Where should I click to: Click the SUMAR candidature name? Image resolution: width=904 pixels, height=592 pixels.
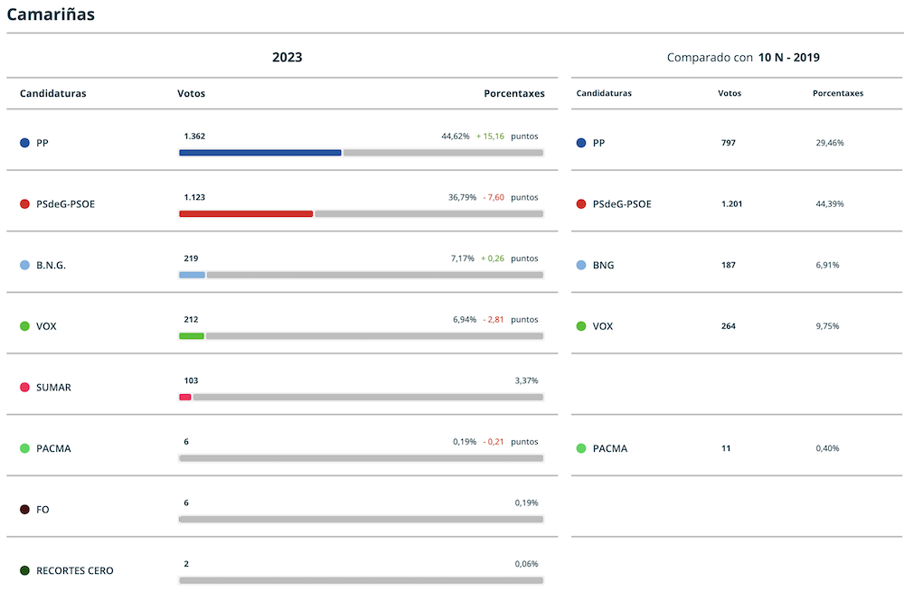[x=53, y=388]
